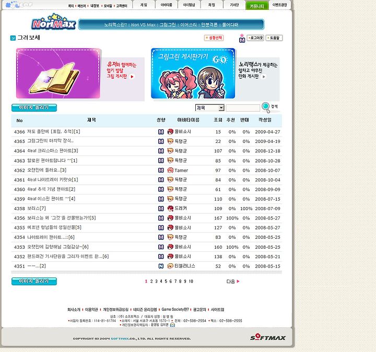Click the 유저와 함께하는 그림 게시판 arrow
376x352 pixels.
click(x=132, y=77)
